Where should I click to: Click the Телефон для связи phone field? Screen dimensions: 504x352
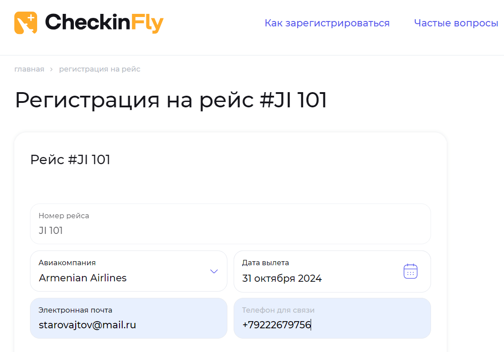pos(332,318)
